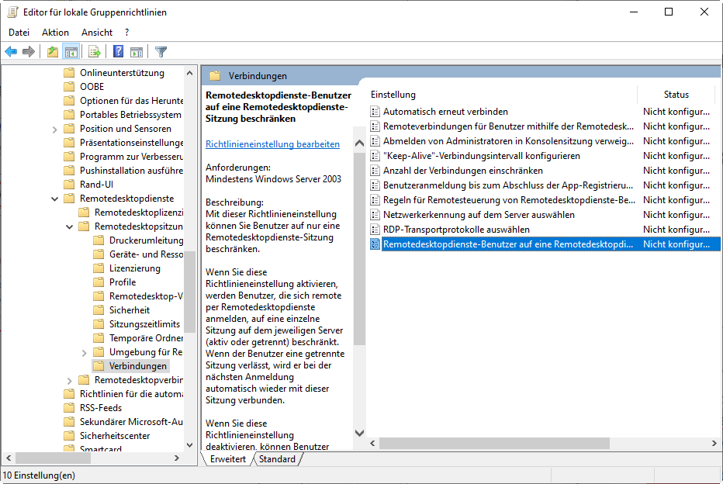This screenshot has height=484, width=723.
Task: Click the Richtlinieneinstellung bearbeiten link
Action: point(272,144)
